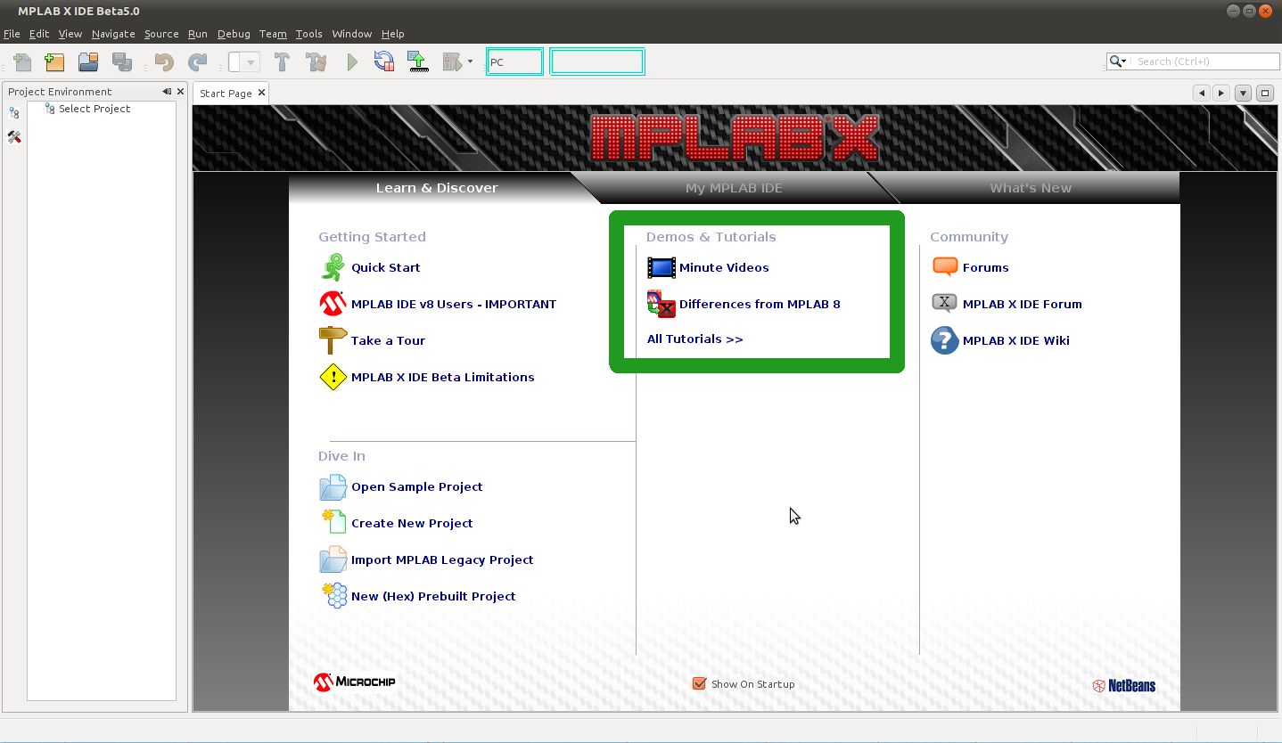Click the MPLAB X IDE Wiki link
This screenshot has height=743, width=1282.
tap(1017, 340)
